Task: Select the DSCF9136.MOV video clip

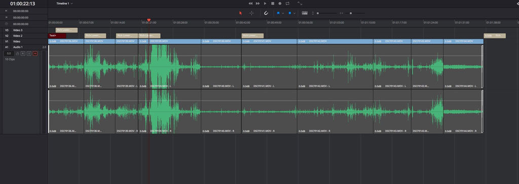Action: point(66,41)
